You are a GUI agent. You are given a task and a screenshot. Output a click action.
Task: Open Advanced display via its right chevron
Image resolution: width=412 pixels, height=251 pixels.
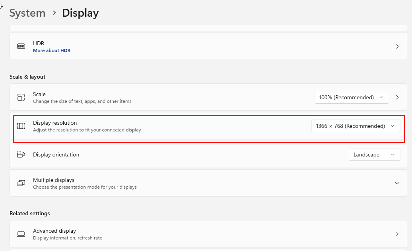point(397,234)
